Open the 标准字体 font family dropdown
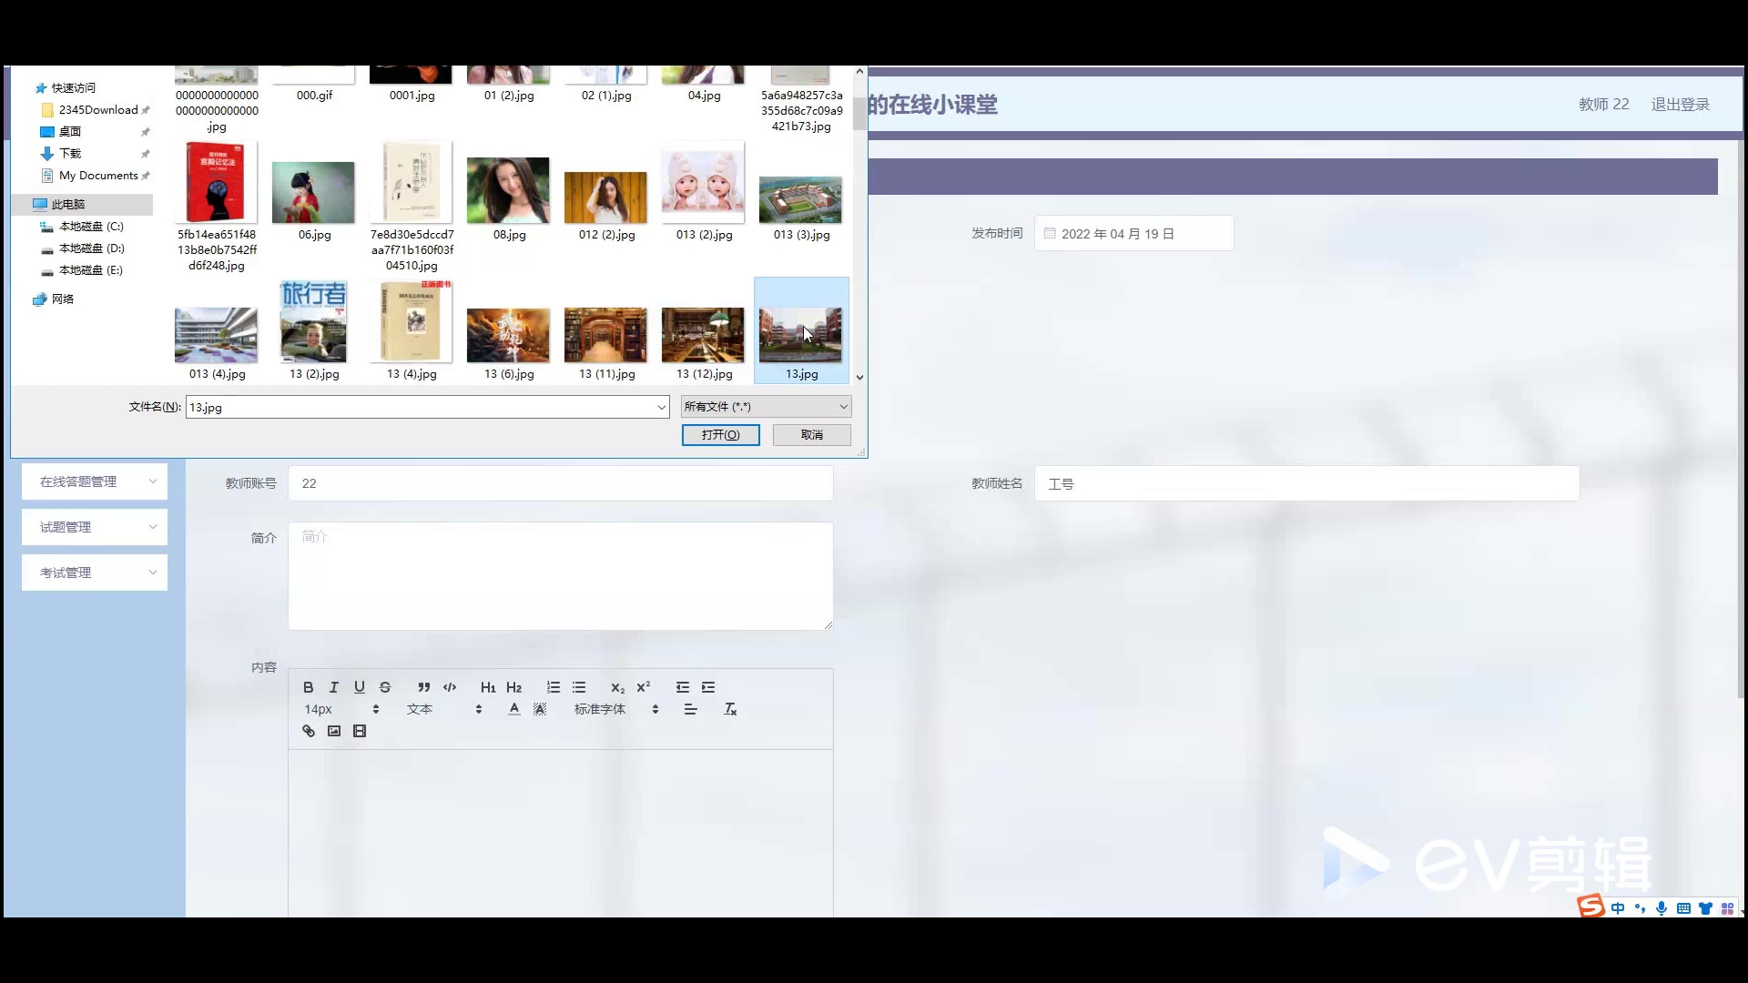The width and height of the screenshot is (1748, 983). [x=616, y=709]
